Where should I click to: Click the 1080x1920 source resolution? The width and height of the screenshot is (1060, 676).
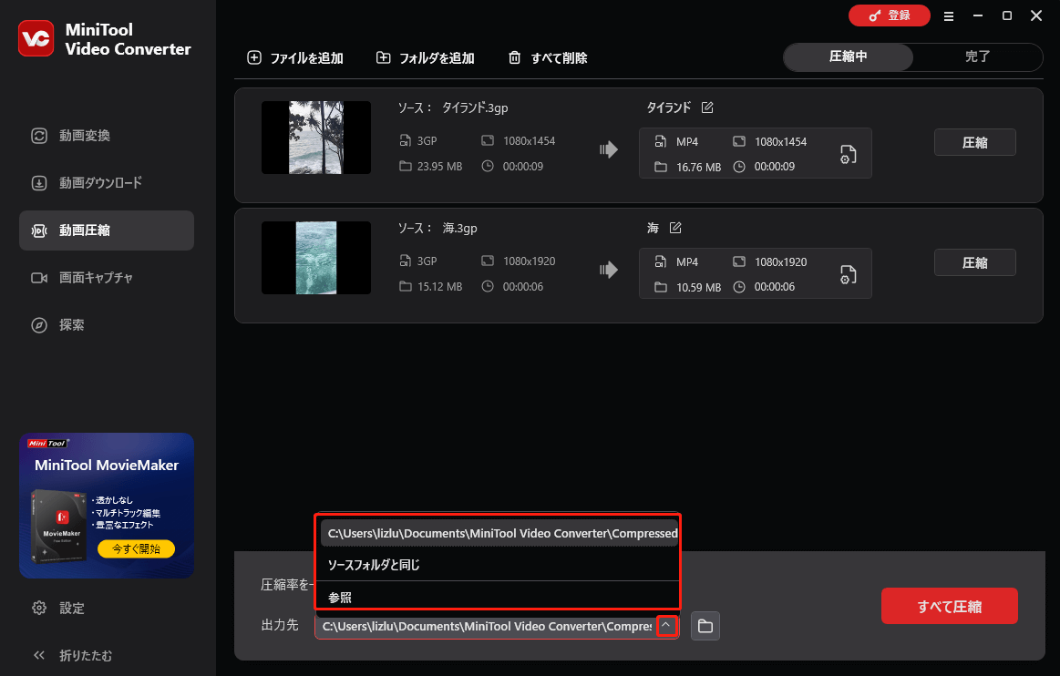pos(529,261)
